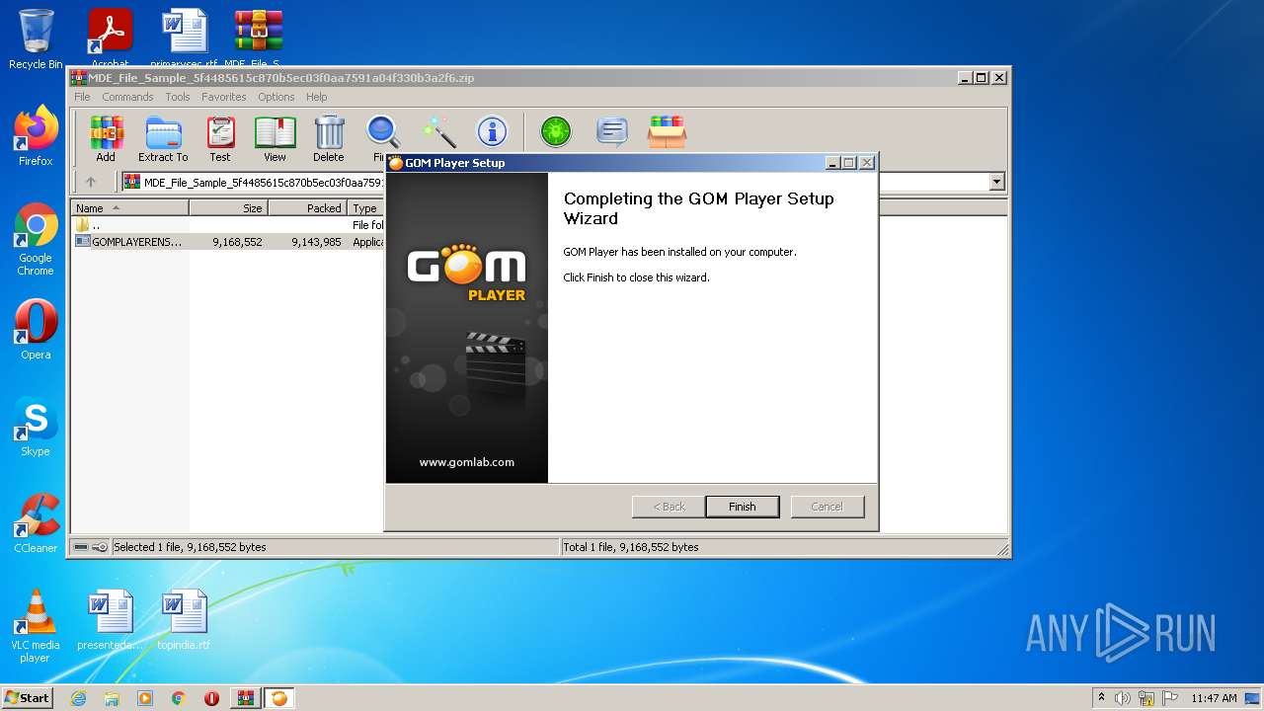Click the SFX archive icon in WinRAR
Image resolution: width=1264 pixels, height=711 pixels.
pyautogui.click(x=667, y=131)
